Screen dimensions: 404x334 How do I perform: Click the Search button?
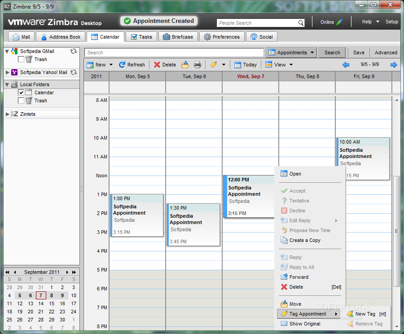click(332, 53)
